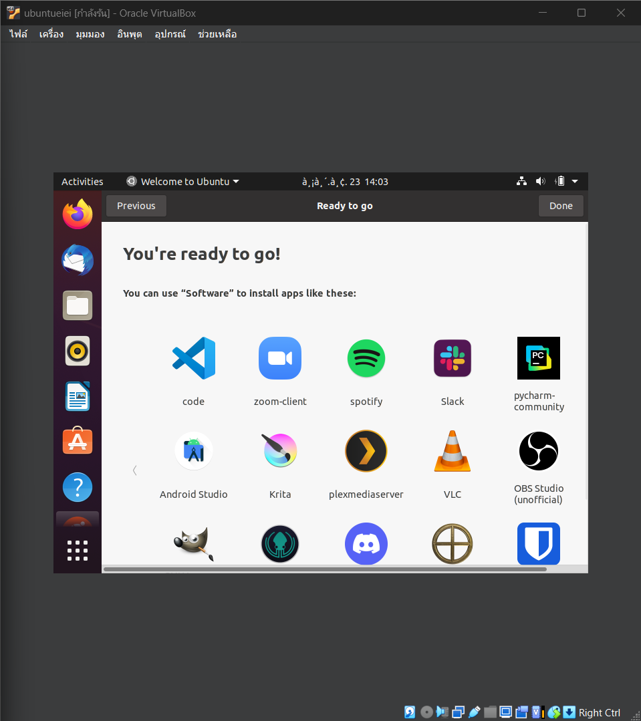Click the Android Studio icon
The image size is (641, 721).
tap(193, 450)
